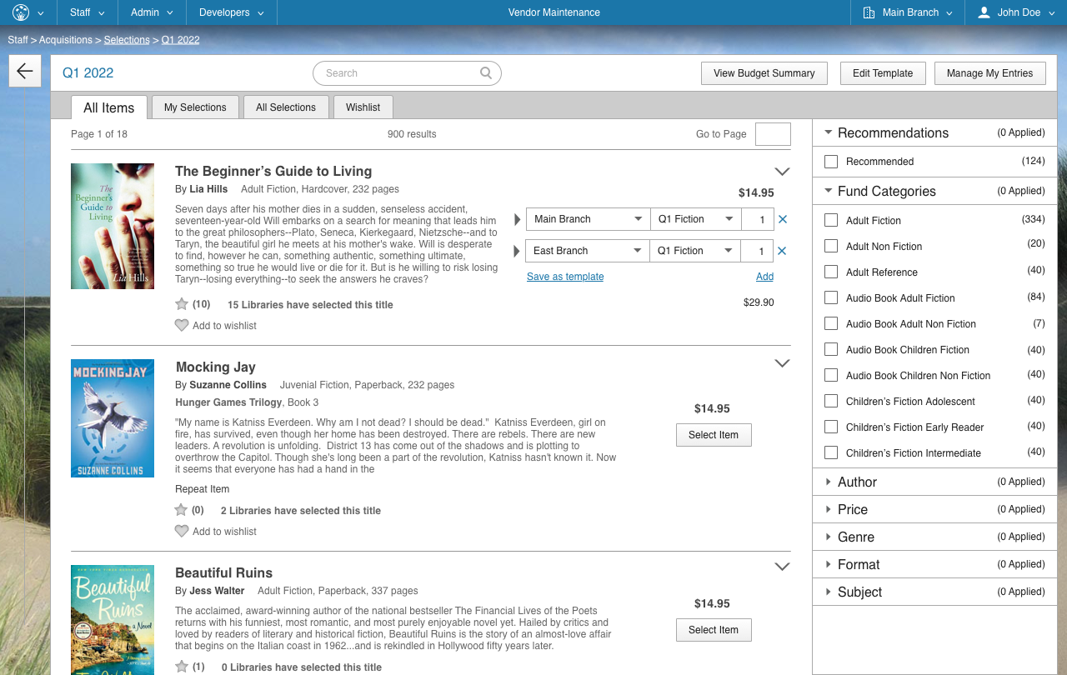This screenshot has height=675, width=1067.
Task: Click the arrow beside the Main Branch selection row
Action: 516,219
